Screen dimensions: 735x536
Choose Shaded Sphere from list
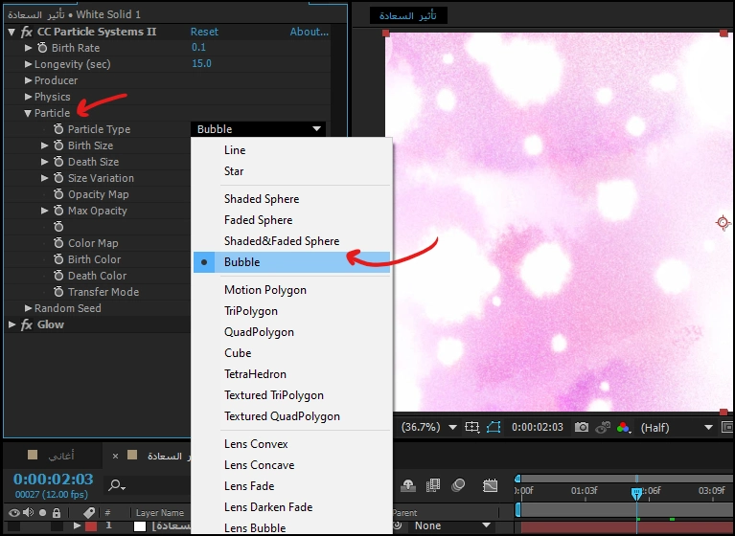tap(261, 199)
